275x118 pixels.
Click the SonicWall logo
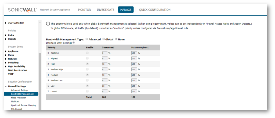[22, 10]
